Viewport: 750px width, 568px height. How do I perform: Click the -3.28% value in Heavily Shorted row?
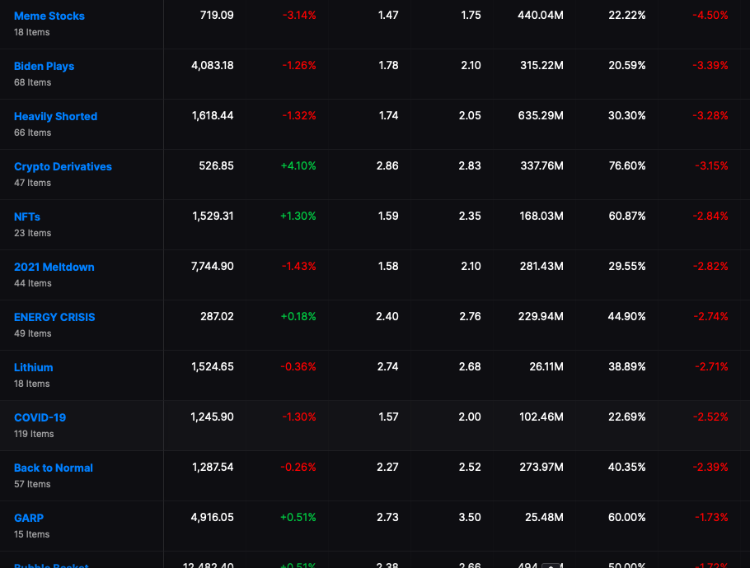click(710, 115)
